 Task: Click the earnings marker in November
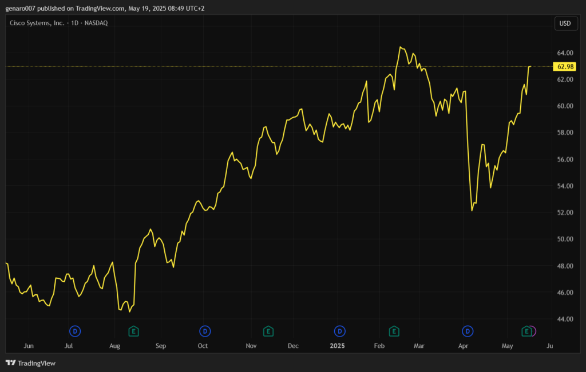(268, 331)
